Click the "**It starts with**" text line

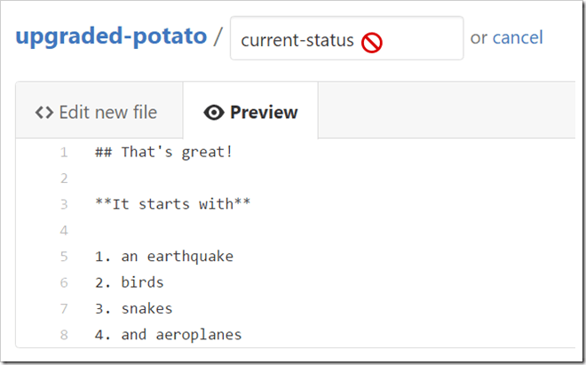click(x=173, y=204)
